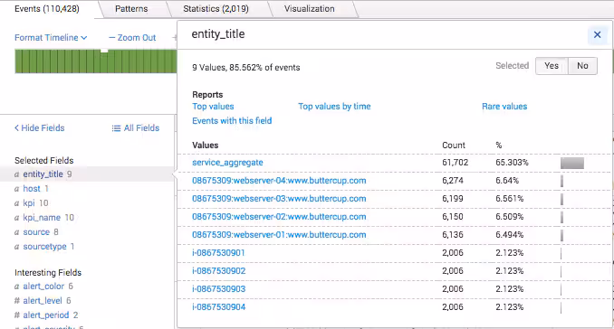Screen dimensions: 614x329
Task: Filter by i-0867530902 value
Action: click(x=218, y=271)
